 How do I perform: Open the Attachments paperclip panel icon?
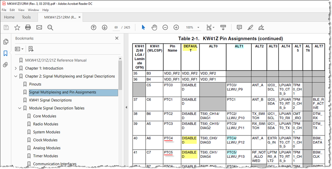pyautogui.click(x=6, y=65)
